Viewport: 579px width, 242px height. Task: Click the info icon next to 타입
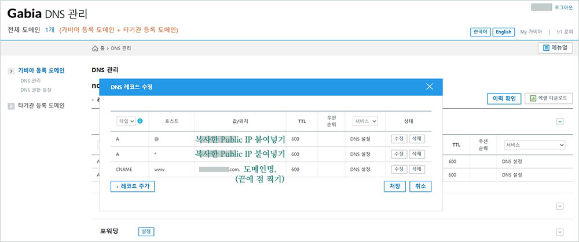pos(140,121)
